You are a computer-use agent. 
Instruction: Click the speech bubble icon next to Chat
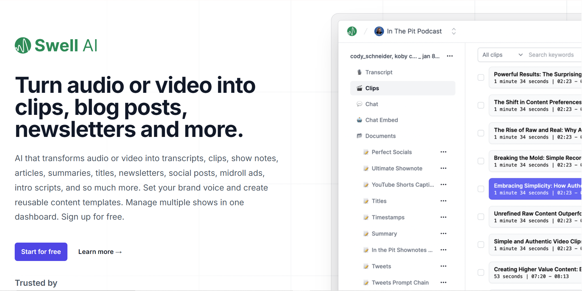(359, 104)
